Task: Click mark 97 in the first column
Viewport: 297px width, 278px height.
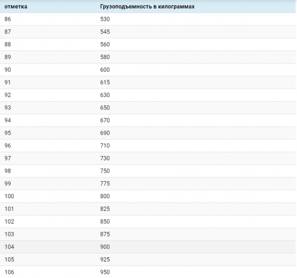Action: click(7, 158)
